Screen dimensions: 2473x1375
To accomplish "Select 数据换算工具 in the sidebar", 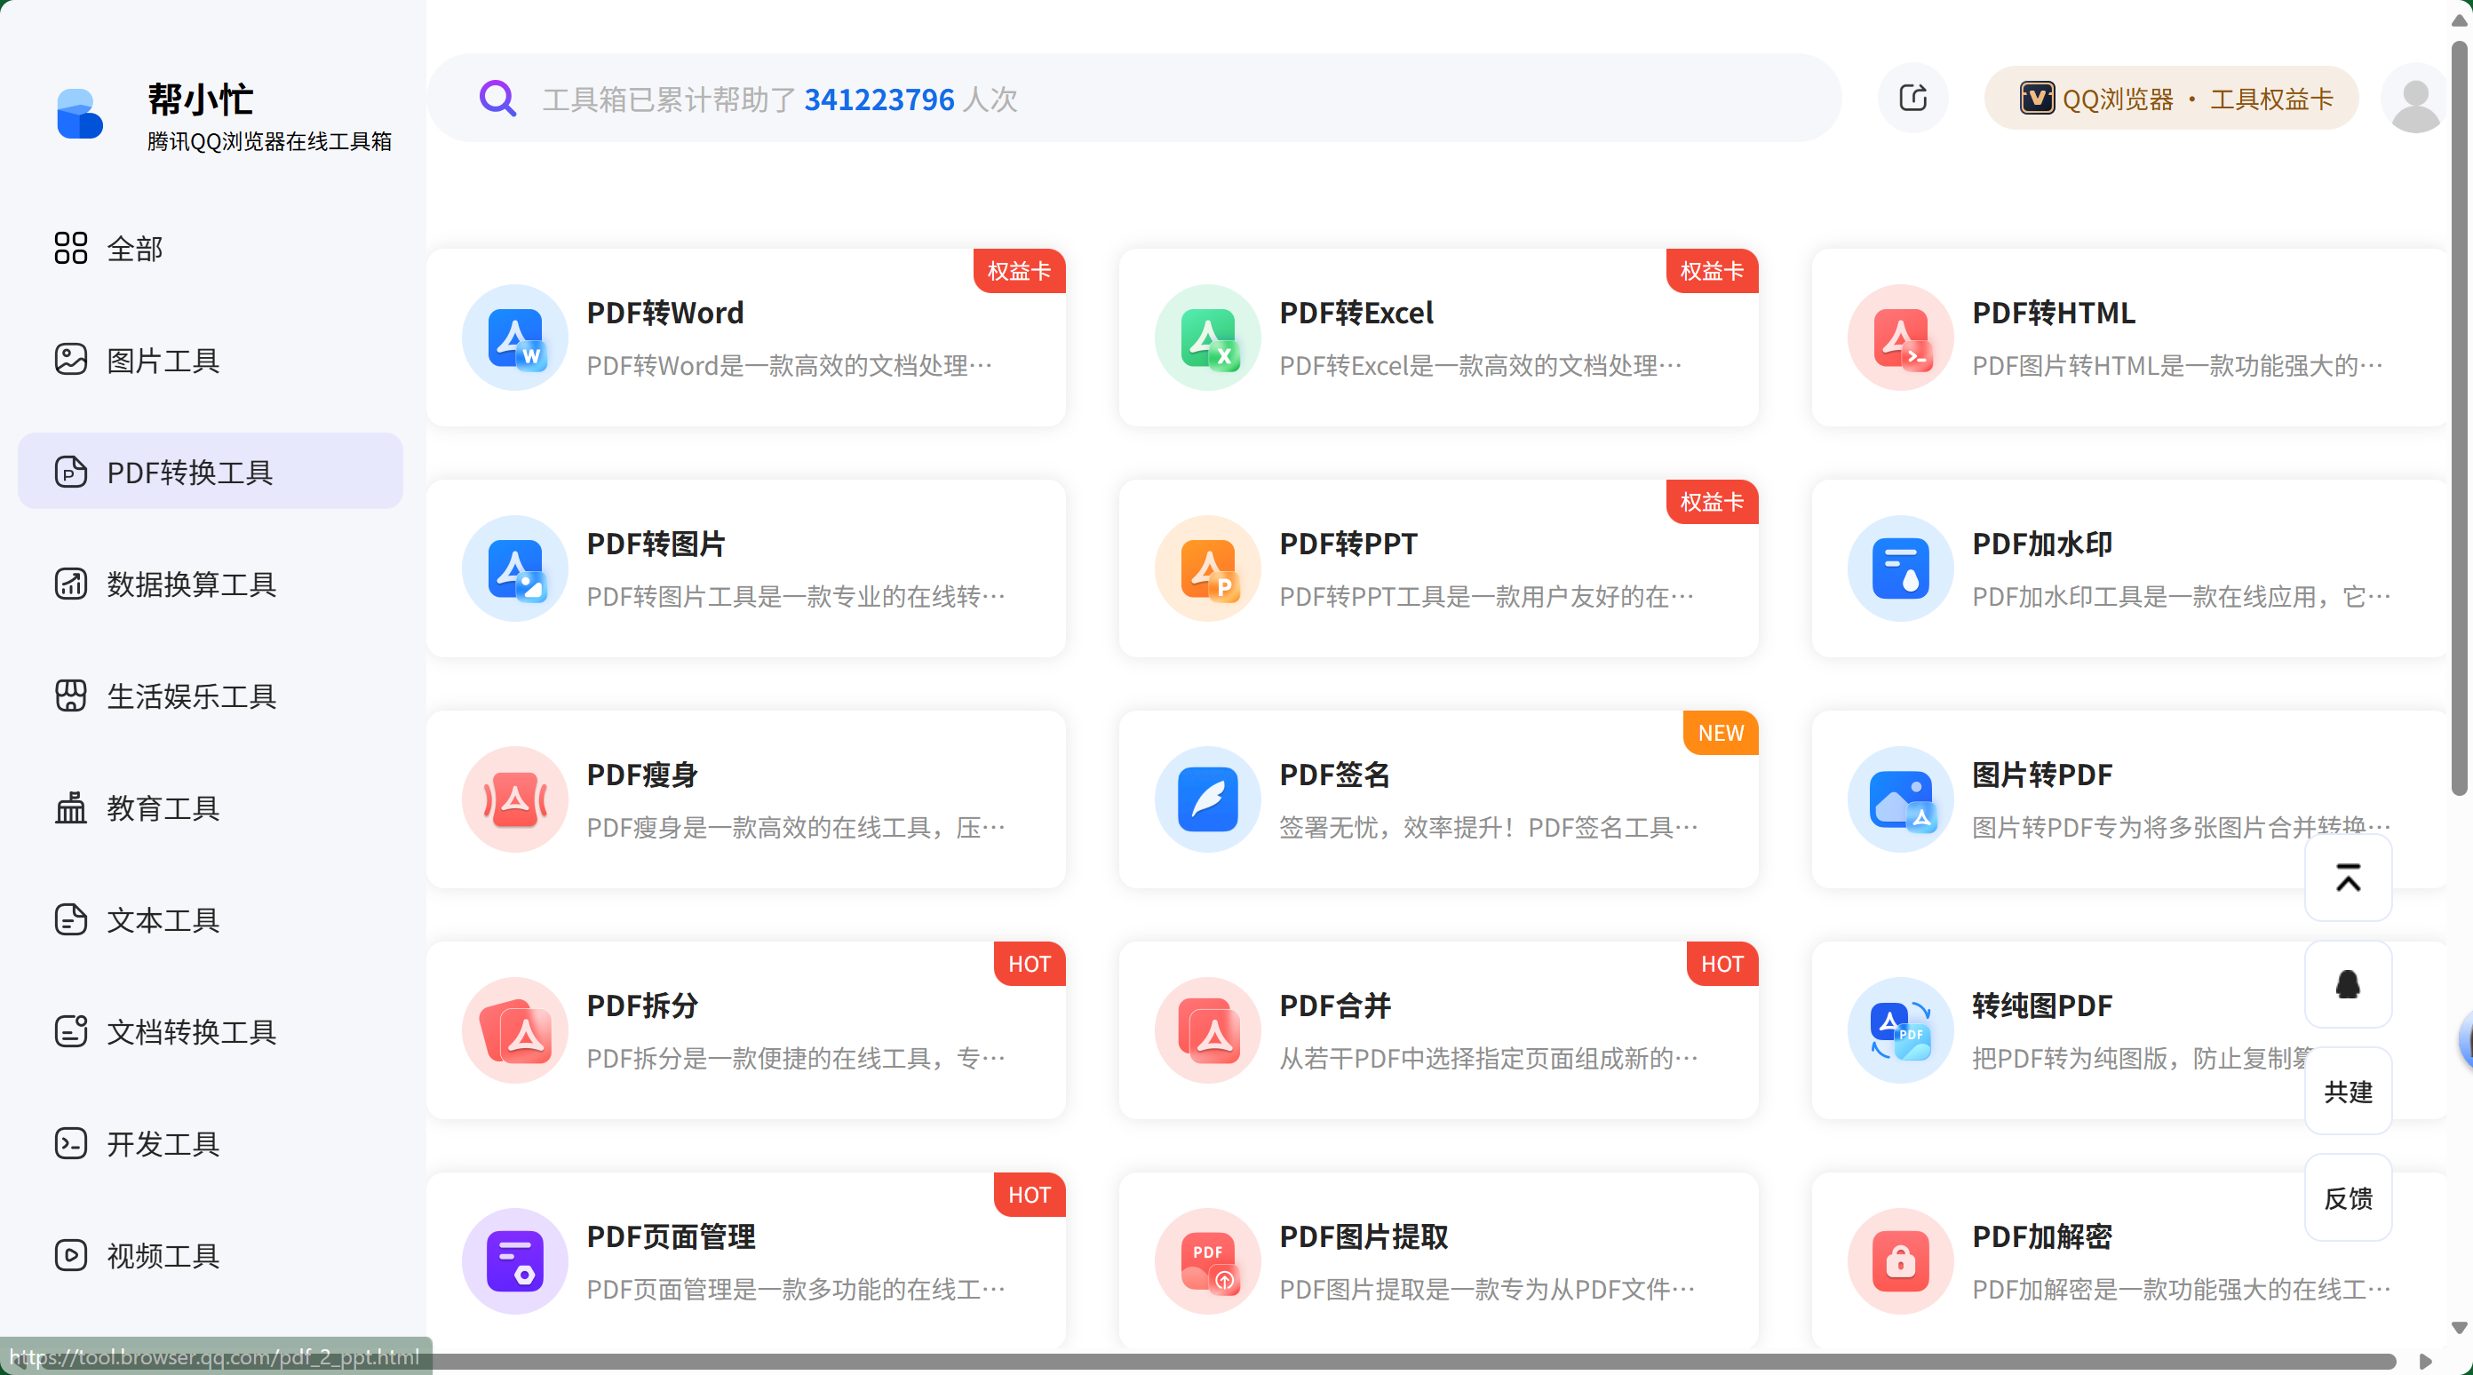I will point(191,584).
